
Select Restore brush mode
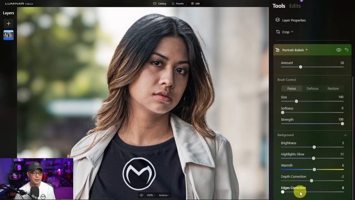click(333, 89)
